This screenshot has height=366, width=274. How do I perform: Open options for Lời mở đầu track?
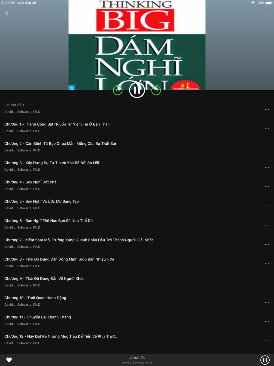[267, 109]
